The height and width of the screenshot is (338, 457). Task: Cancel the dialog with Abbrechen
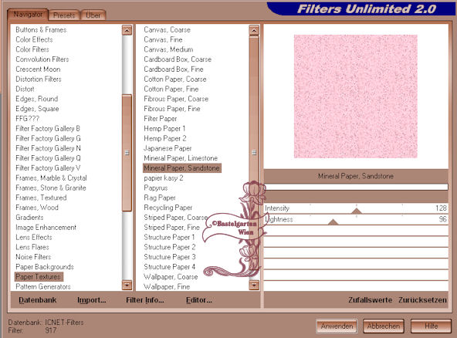384,326
